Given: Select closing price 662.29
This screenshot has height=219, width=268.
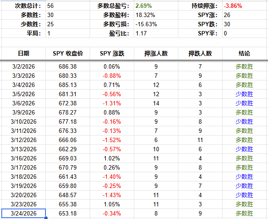Looking at the screenshot, I should (x=68, y=149).
